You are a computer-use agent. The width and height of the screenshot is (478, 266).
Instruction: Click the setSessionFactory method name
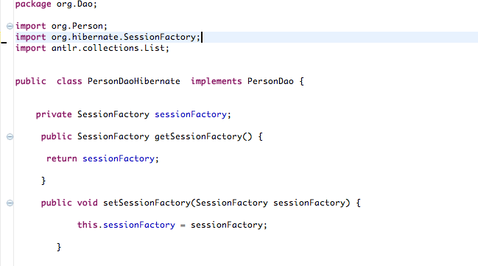(147, 203)
